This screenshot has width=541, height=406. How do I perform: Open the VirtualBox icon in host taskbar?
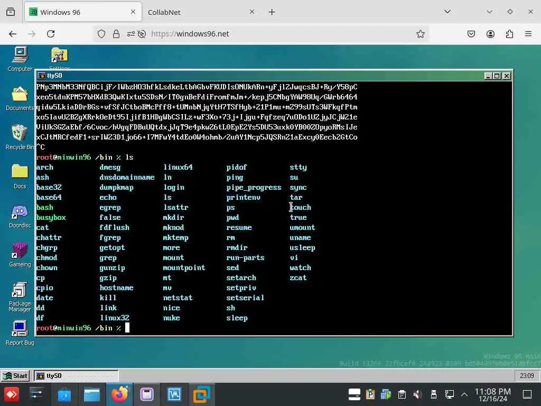tap(201, 394)
